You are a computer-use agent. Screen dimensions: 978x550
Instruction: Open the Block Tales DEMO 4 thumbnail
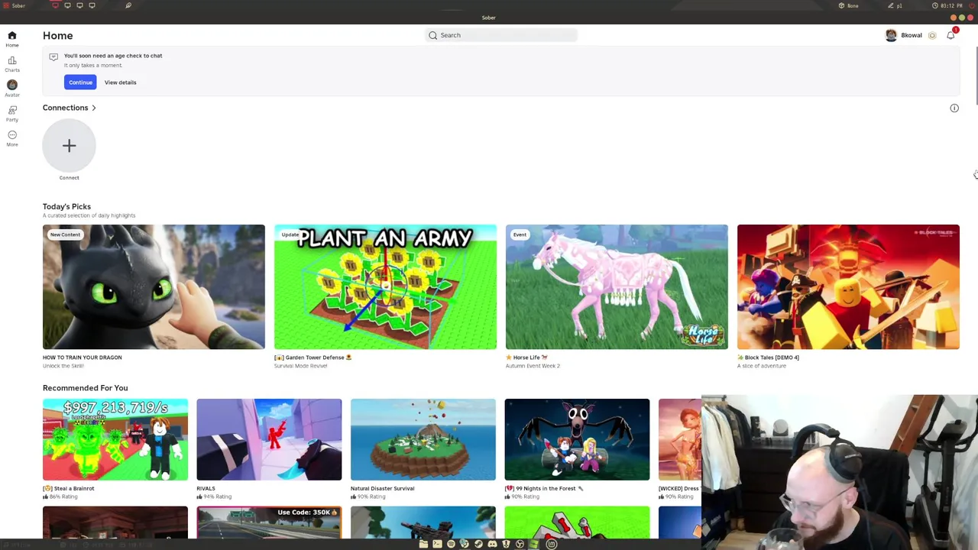click(x=848, y=287)
